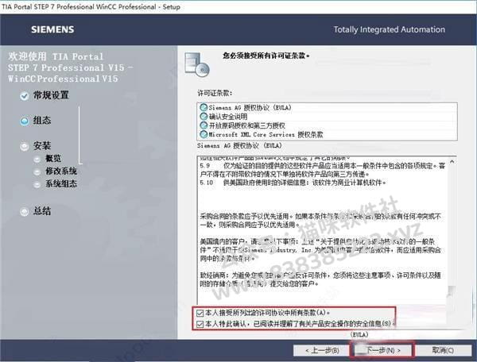Click the icon beside 开放原码授权和第三方授权

[x=204, y=125]
